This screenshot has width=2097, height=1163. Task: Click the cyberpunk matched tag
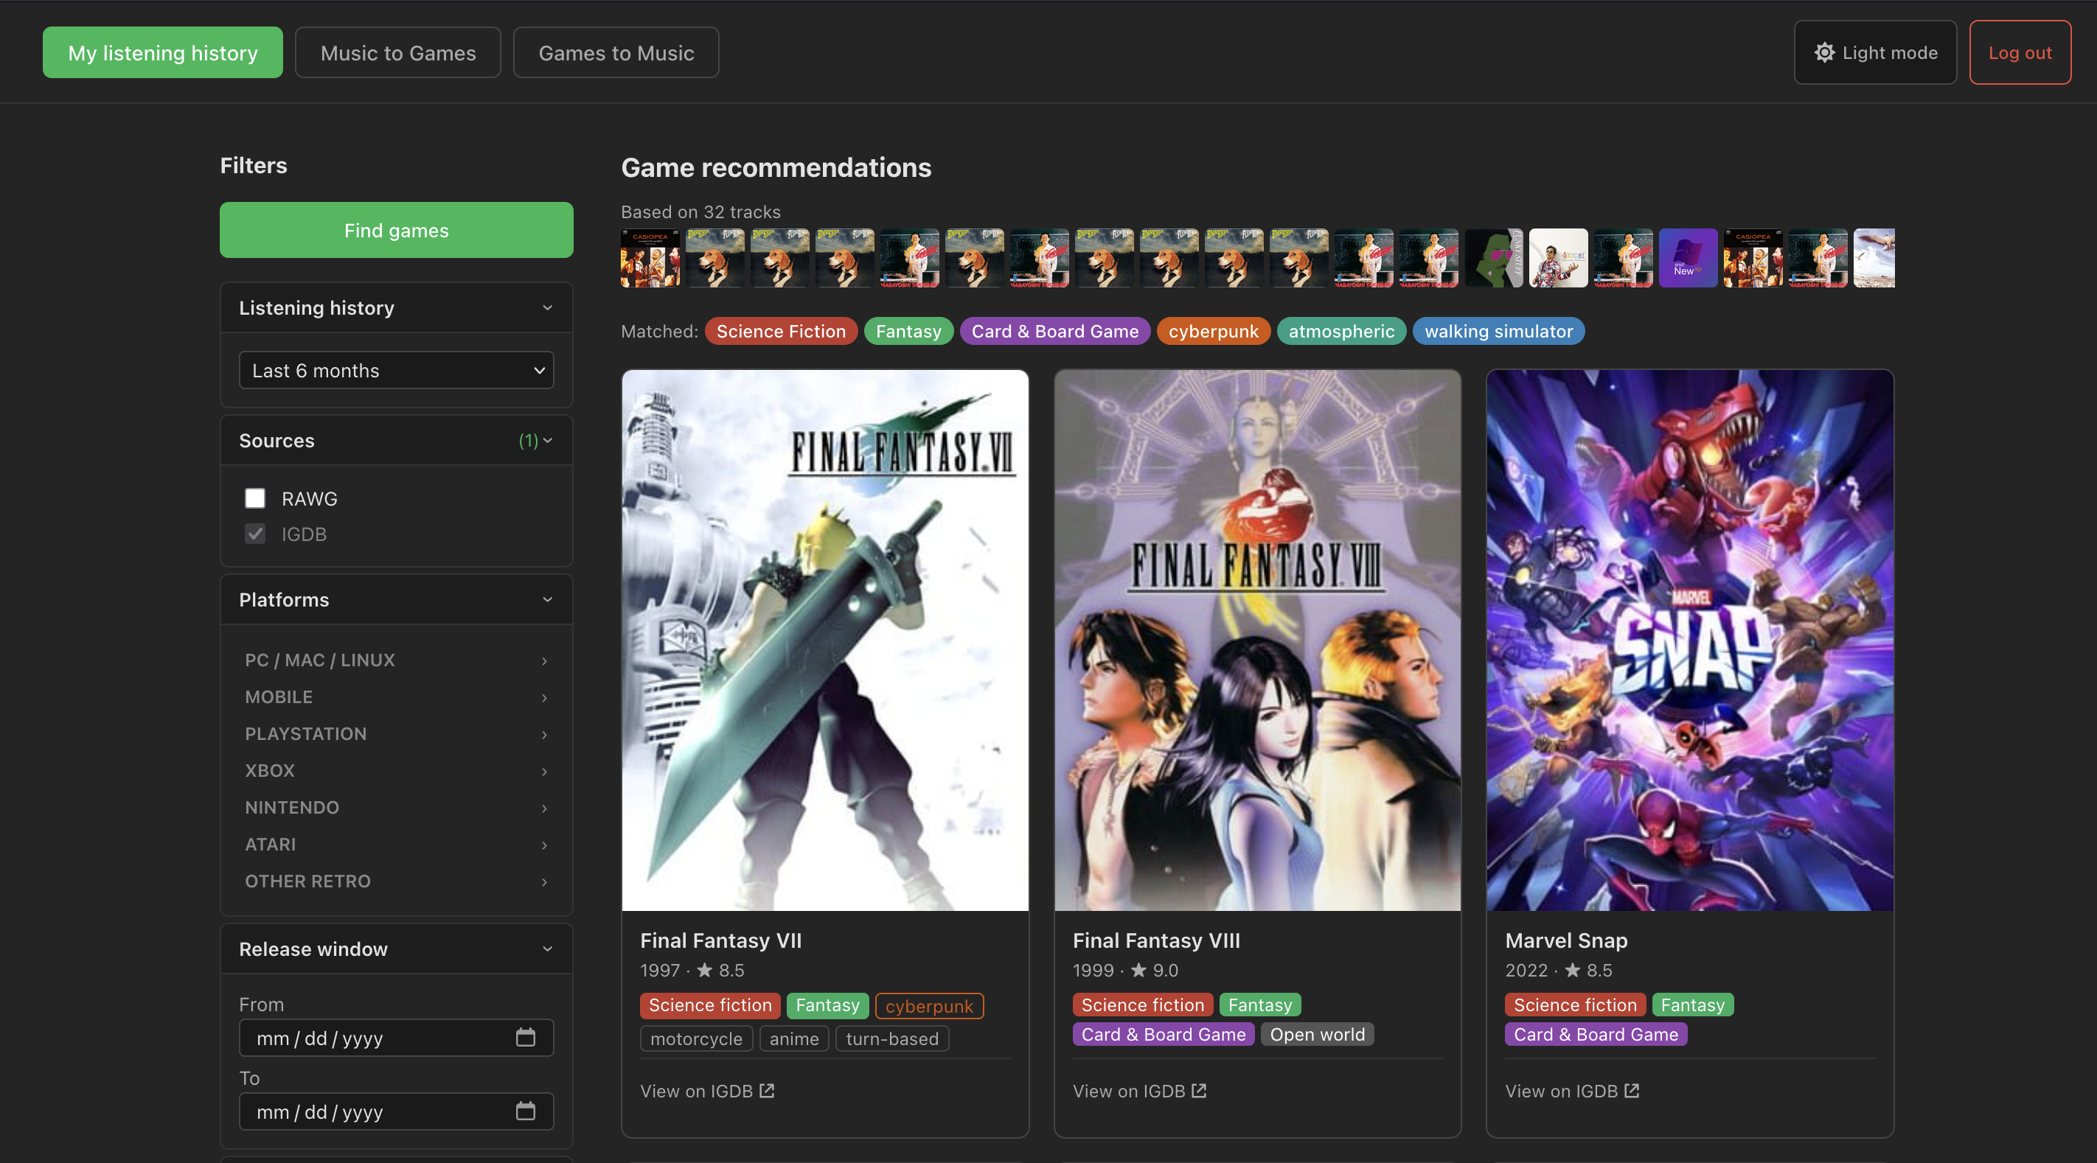pos(1214,330)
